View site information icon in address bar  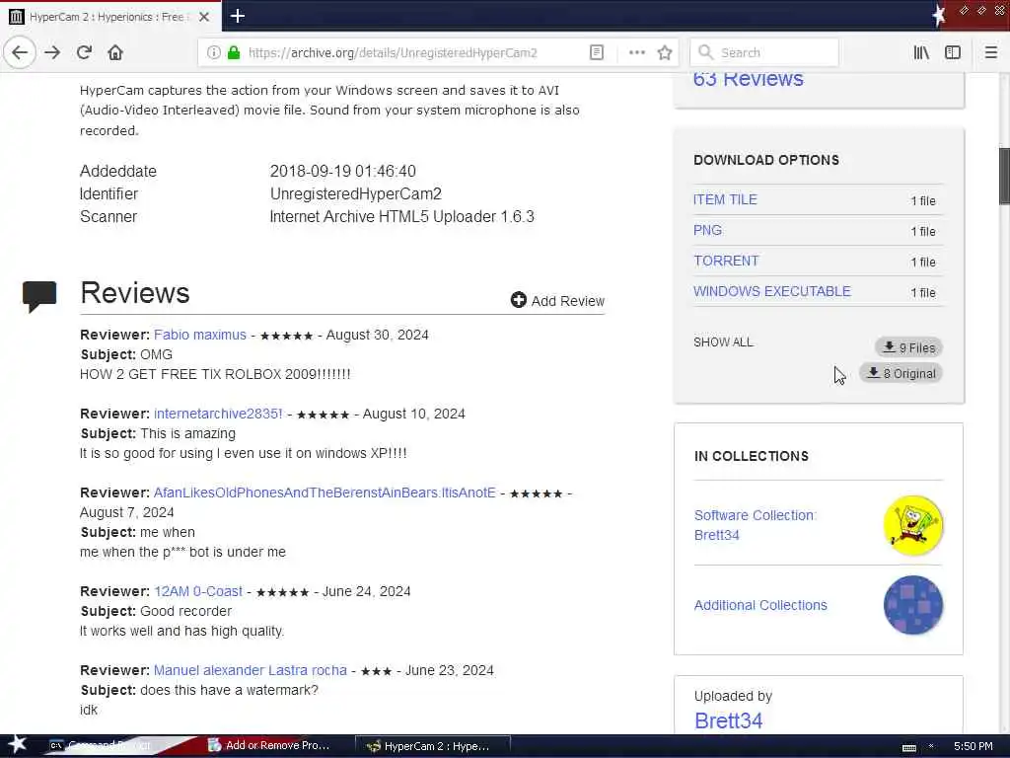pos(213,53)
